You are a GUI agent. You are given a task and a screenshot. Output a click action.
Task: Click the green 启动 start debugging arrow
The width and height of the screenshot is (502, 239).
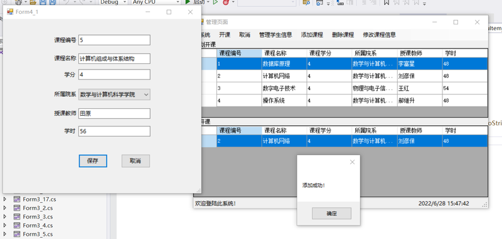pos(188,2)
